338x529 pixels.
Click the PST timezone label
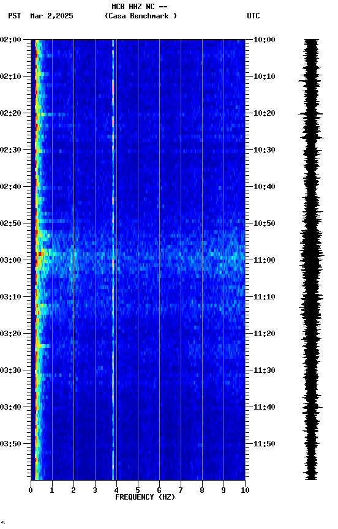tap(15, 16)
